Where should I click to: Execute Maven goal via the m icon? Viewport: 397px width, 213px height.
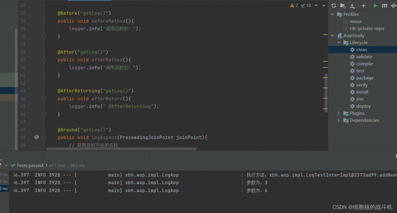pyautogui.click(x=384, y=5)
